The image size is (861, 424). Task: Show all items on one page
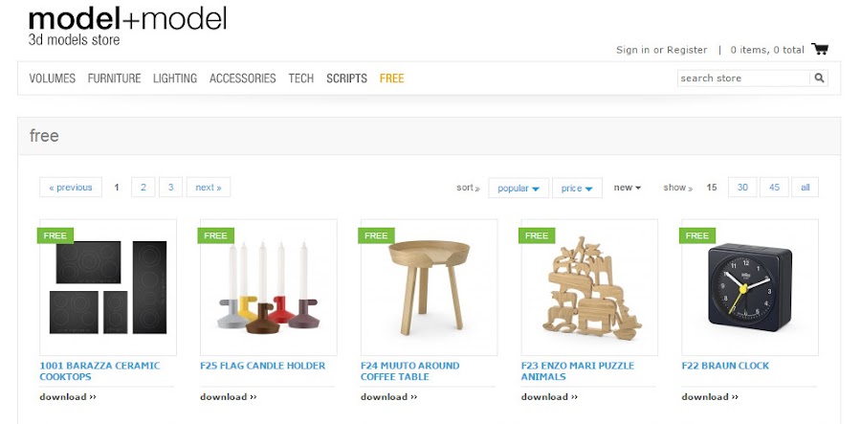tap(805, 188)
